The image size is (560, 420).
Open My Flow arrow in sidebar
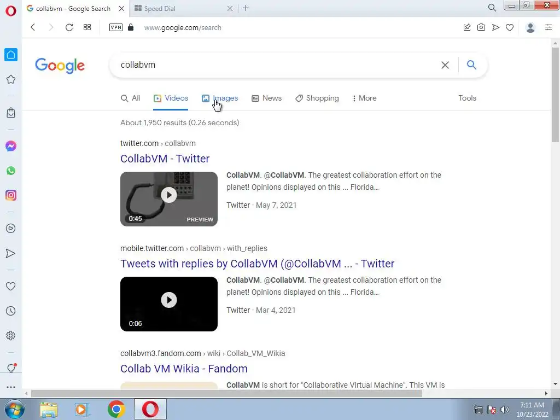(11, 253)
